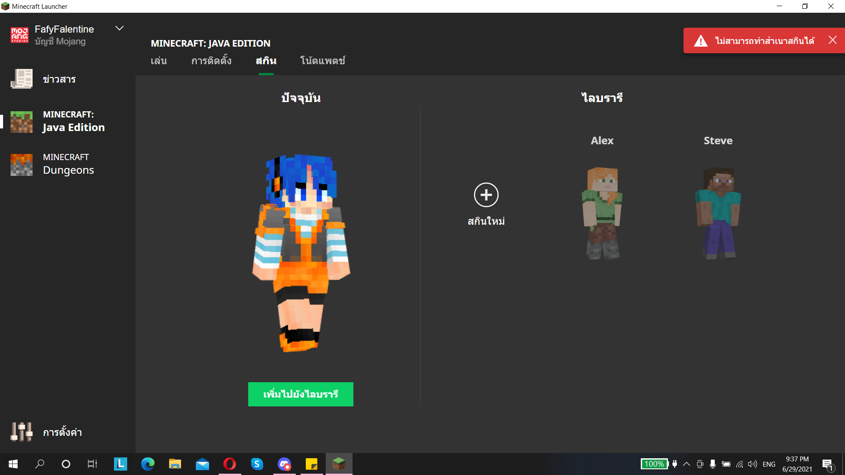Viewport: 845px width, 475px height.
Task: Click the ENG language indicator in tray
Action: [769, 464]
